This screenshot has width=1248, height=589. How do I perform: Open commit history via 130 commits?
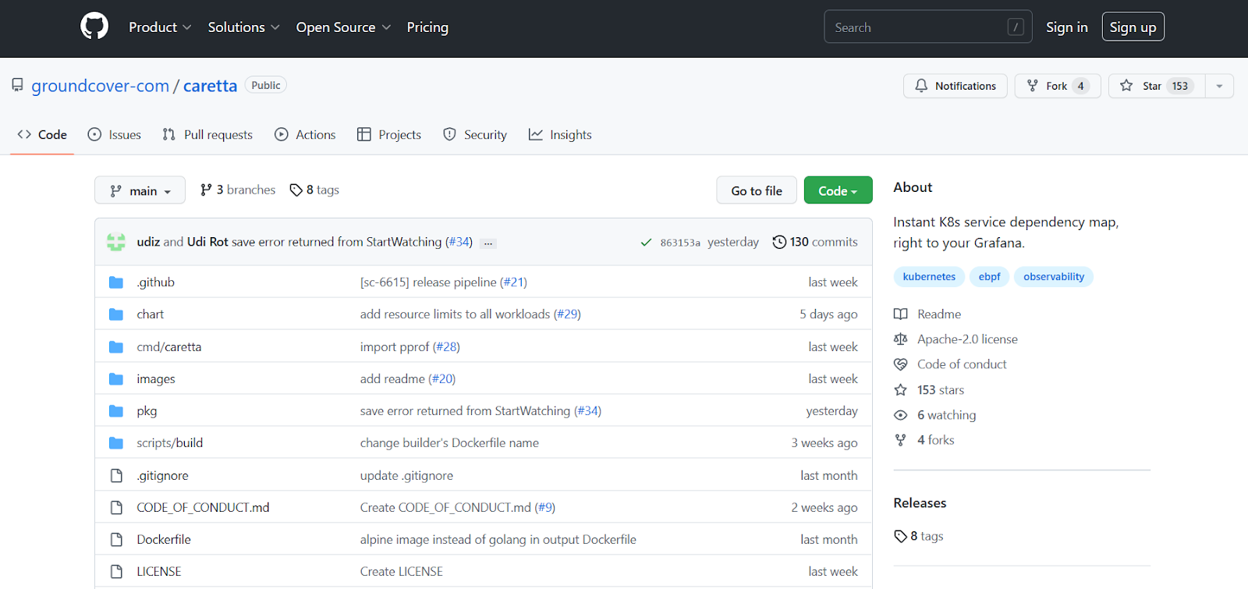click(815, 242)
